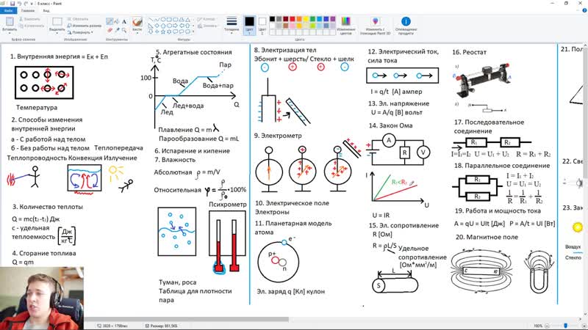The image size is (588, 330).
Task: Click Undo arrow in quick access toolbar
Action: 20,4
